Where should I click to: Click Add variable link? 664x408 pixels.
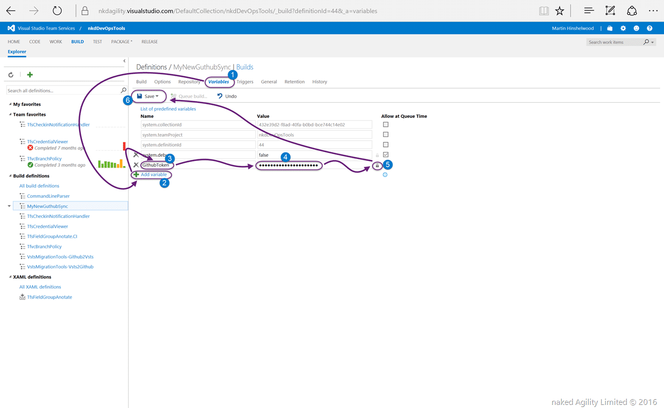click(x=154, y=175)
